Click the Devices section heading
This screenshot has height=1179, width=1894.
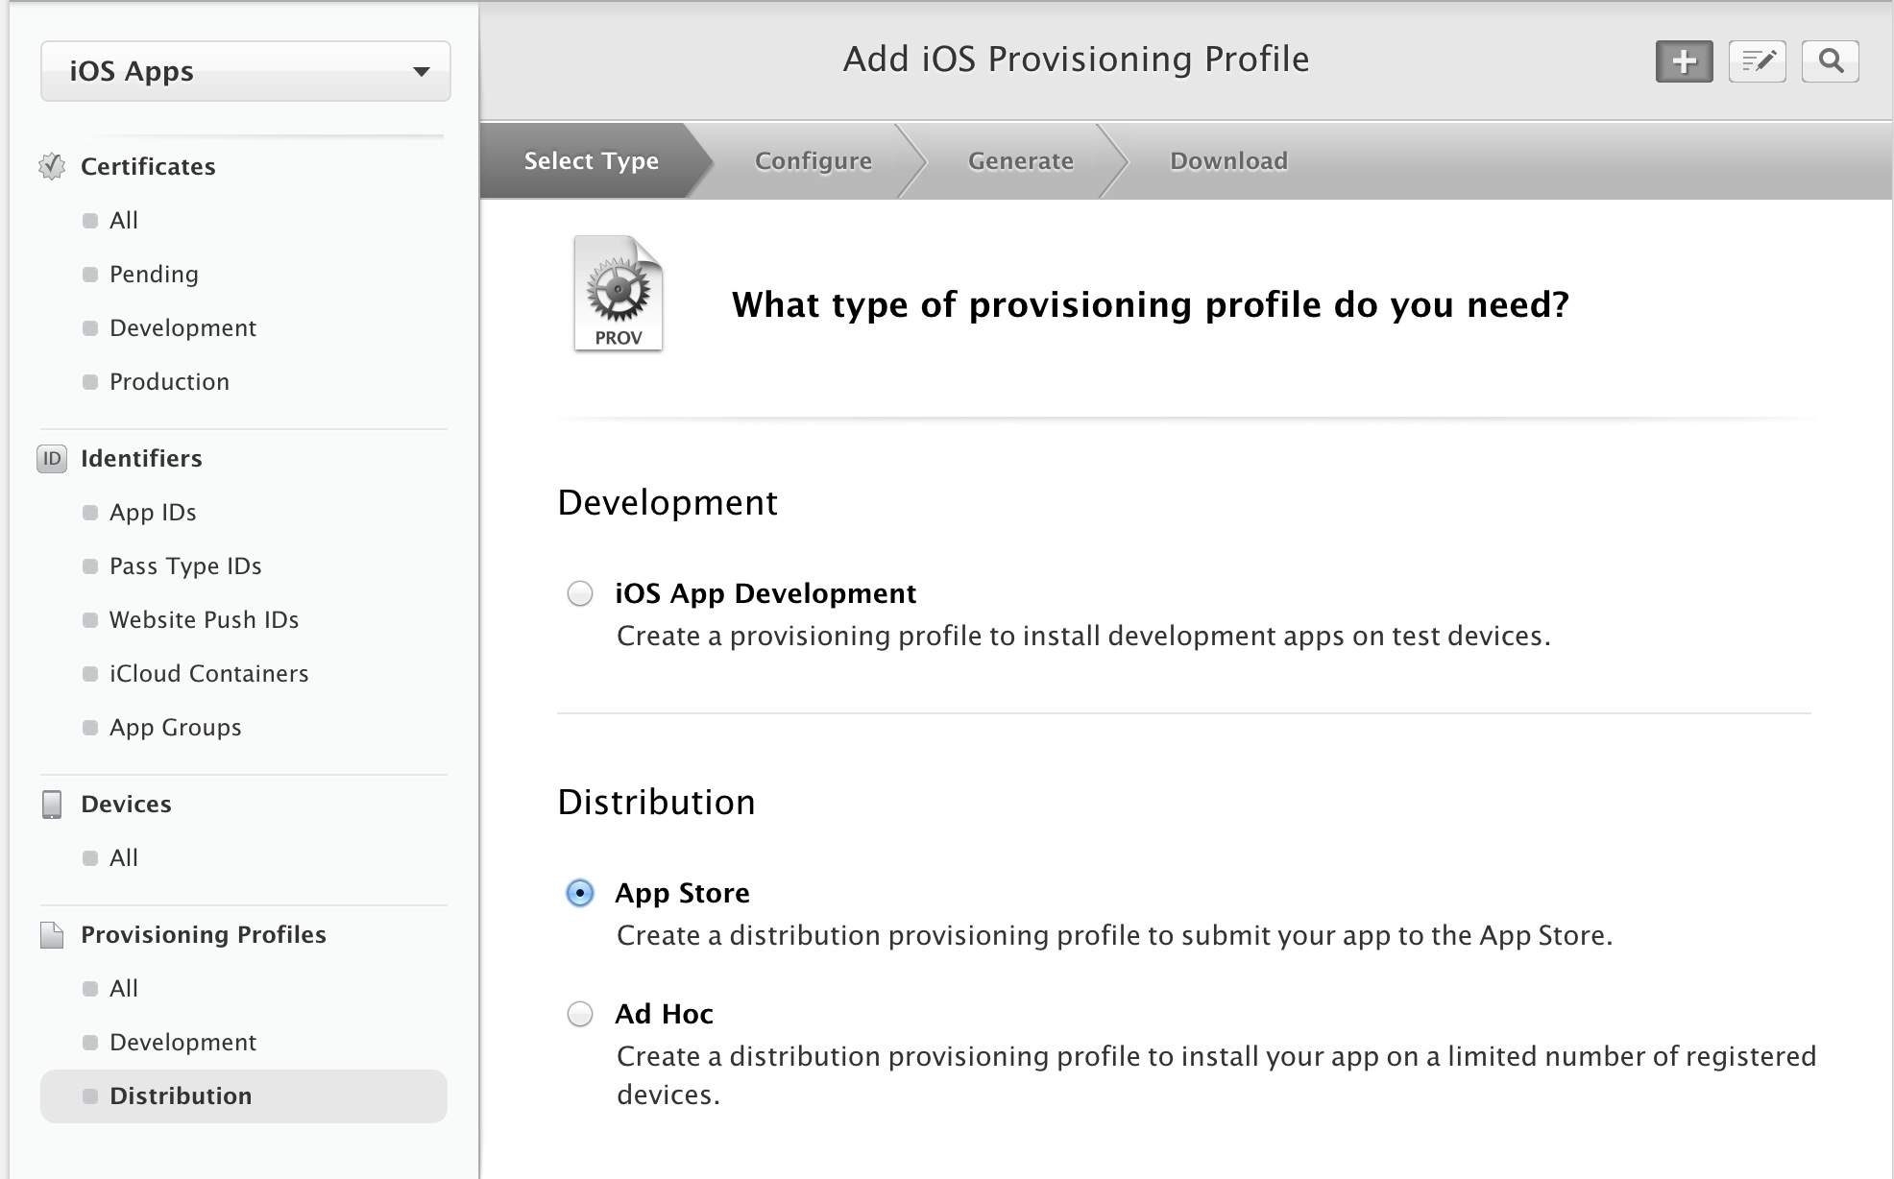click(126, 805)
